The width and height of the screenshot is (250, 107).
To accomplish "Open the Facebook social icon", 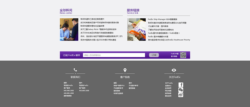I will [181, 85].
